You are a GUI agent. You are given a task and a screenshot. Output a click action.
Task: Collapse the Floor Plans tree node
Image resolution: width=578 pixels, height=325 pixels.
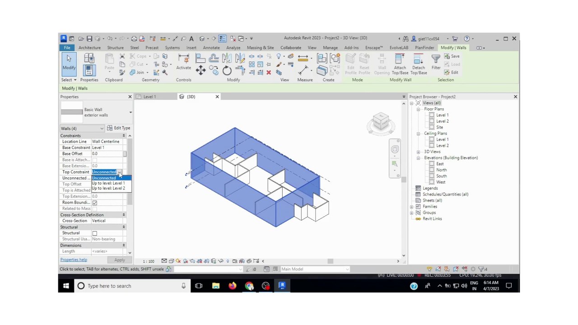[x=418, y=109]
